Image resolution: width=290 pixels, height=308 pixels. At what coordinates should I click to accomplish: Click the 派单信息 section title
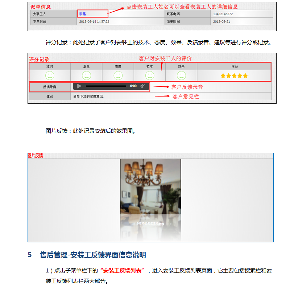pyautogui.click(x=41, y=7)
